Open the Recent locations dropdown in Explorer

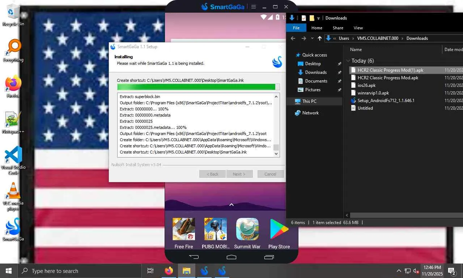tap(312, 38)
